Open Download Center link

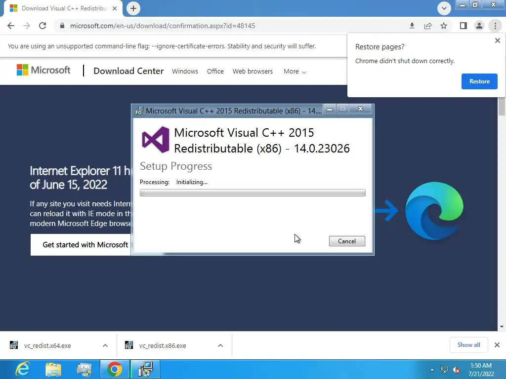[x=128, y=71]
